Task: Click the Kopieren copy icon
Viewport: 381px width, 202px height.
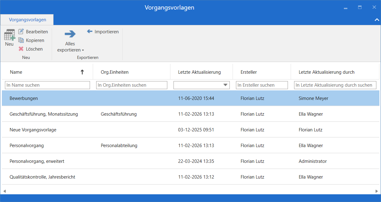Action: (x=21, y=40)
